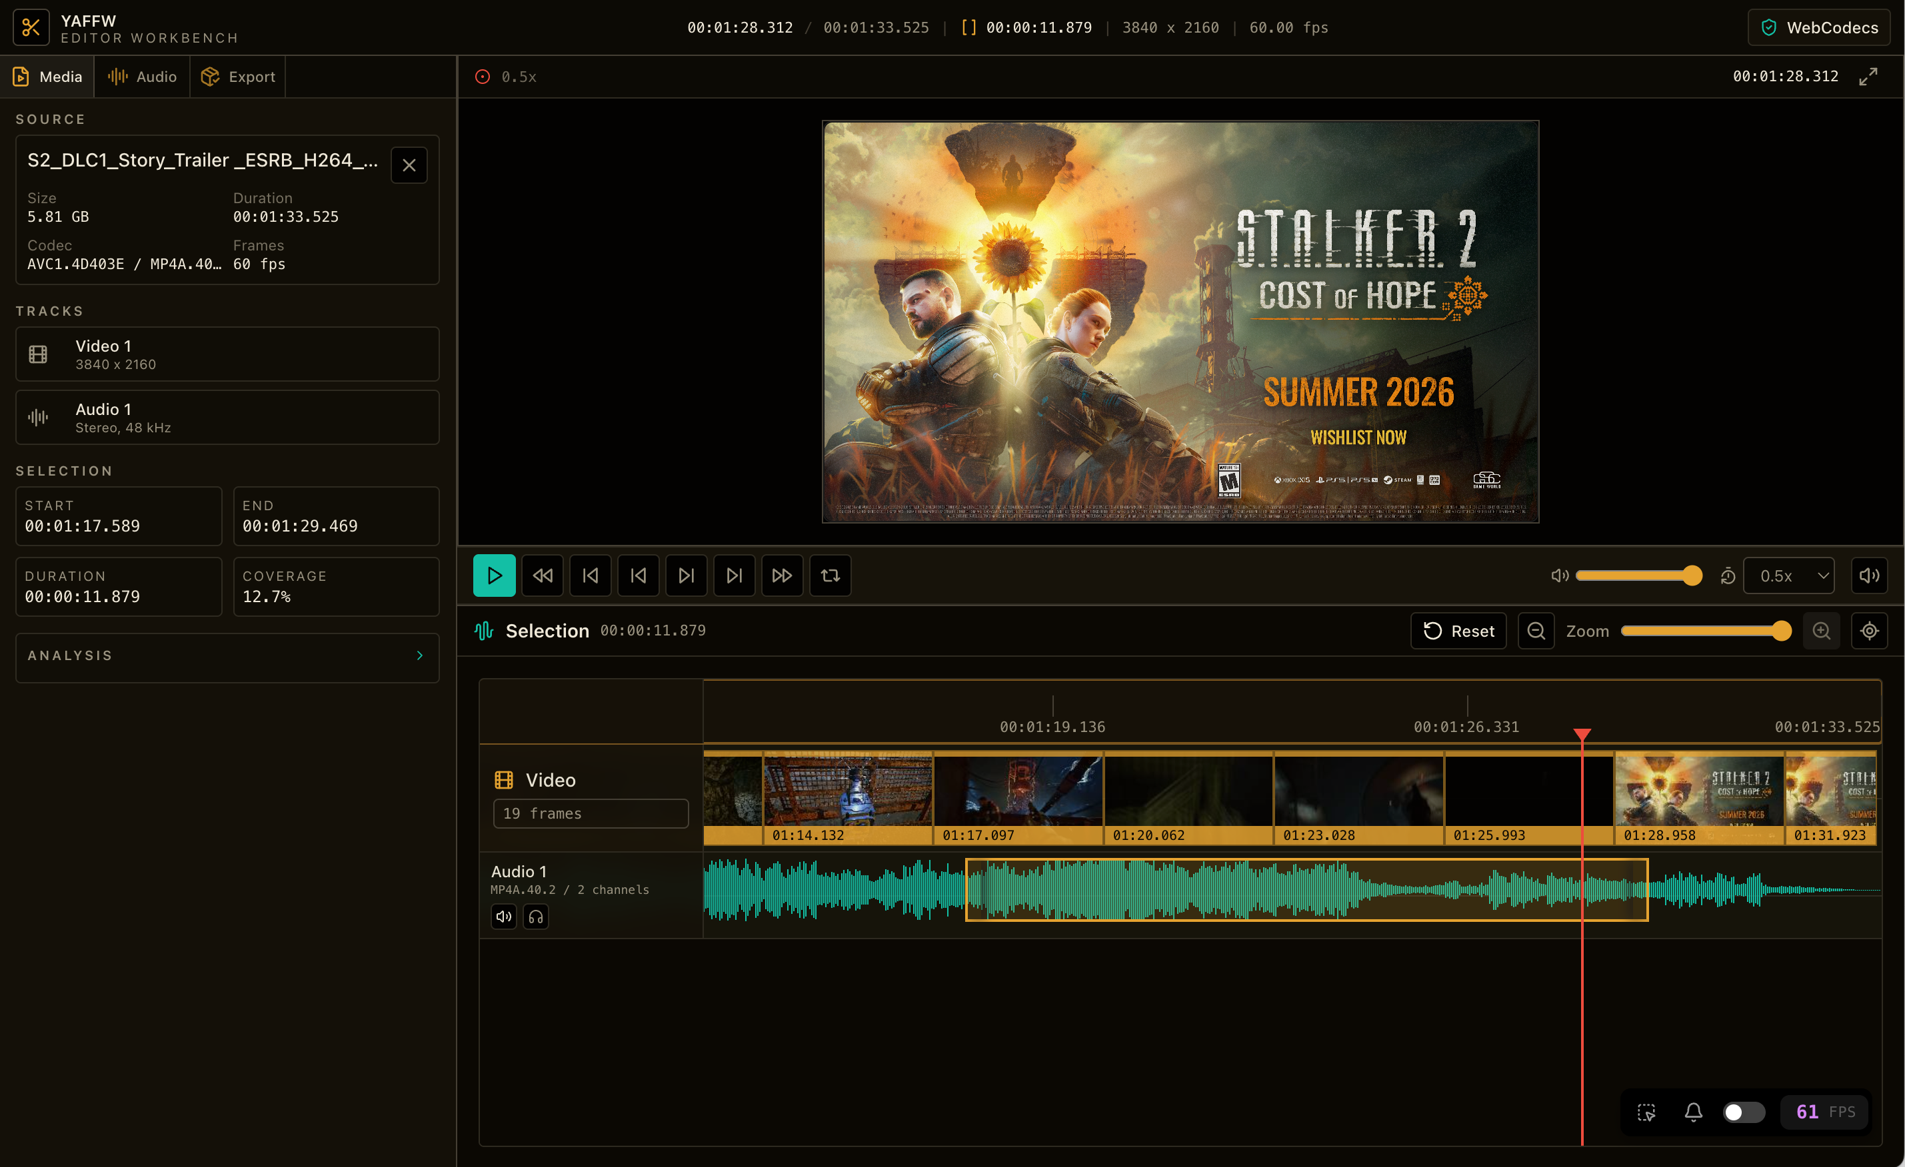Click the 3840 x 2160 resolution text
1905x1167 pixels.
coord(1170,28)
